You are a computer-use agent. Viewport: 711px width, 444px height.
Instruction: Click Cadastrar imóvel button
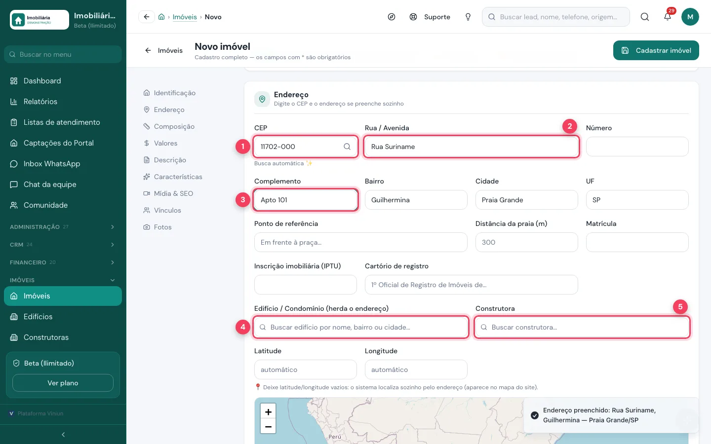click(x=656, y=50)
